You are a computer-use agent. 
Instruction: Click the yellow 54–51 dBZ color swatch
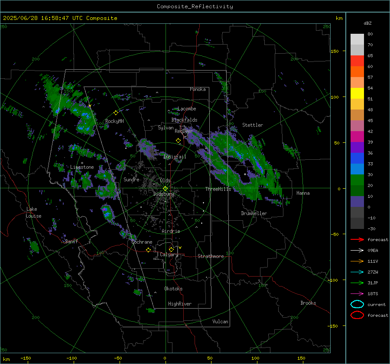pos(357,93)
